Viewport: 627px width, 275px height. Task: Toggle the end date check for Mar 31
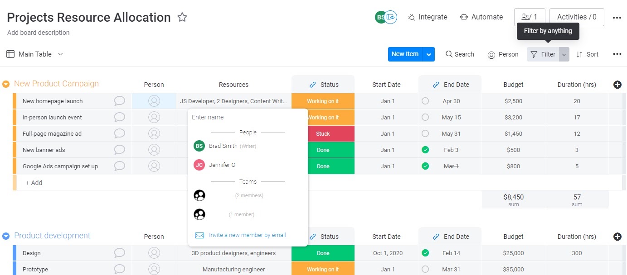(x=425, y=270)
